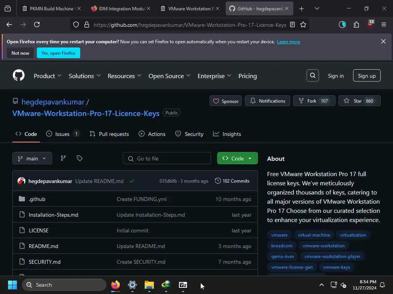Screen dimensions: 393x294
Task: Switch to Pull requests tab
Action: click(109, 134)
